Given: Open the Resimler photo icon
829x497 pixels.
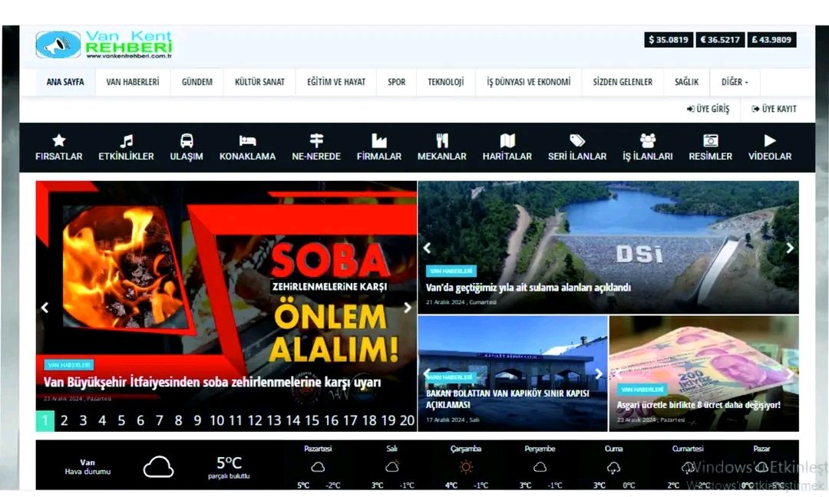Looking at the screenshot, I should pos(711,140).
